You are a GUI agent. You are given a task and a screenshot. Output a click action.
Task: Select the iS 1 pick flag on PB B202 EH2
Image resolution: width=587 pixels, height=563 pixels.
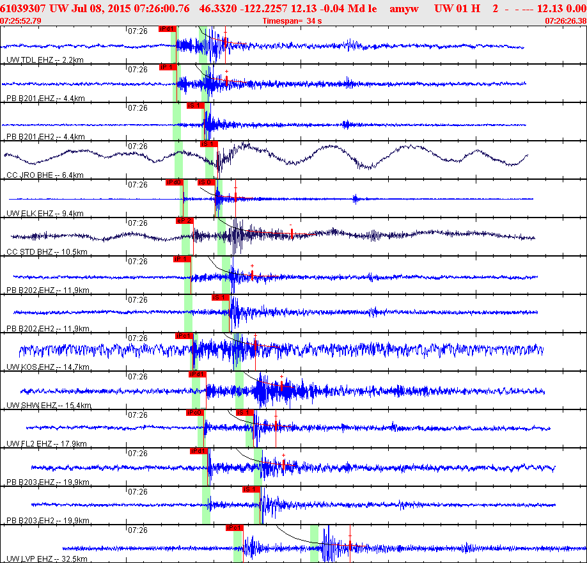point(221,297)
